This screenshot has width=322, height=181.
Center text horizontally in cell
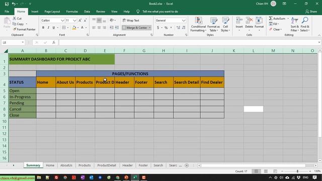tap(99, 28)
